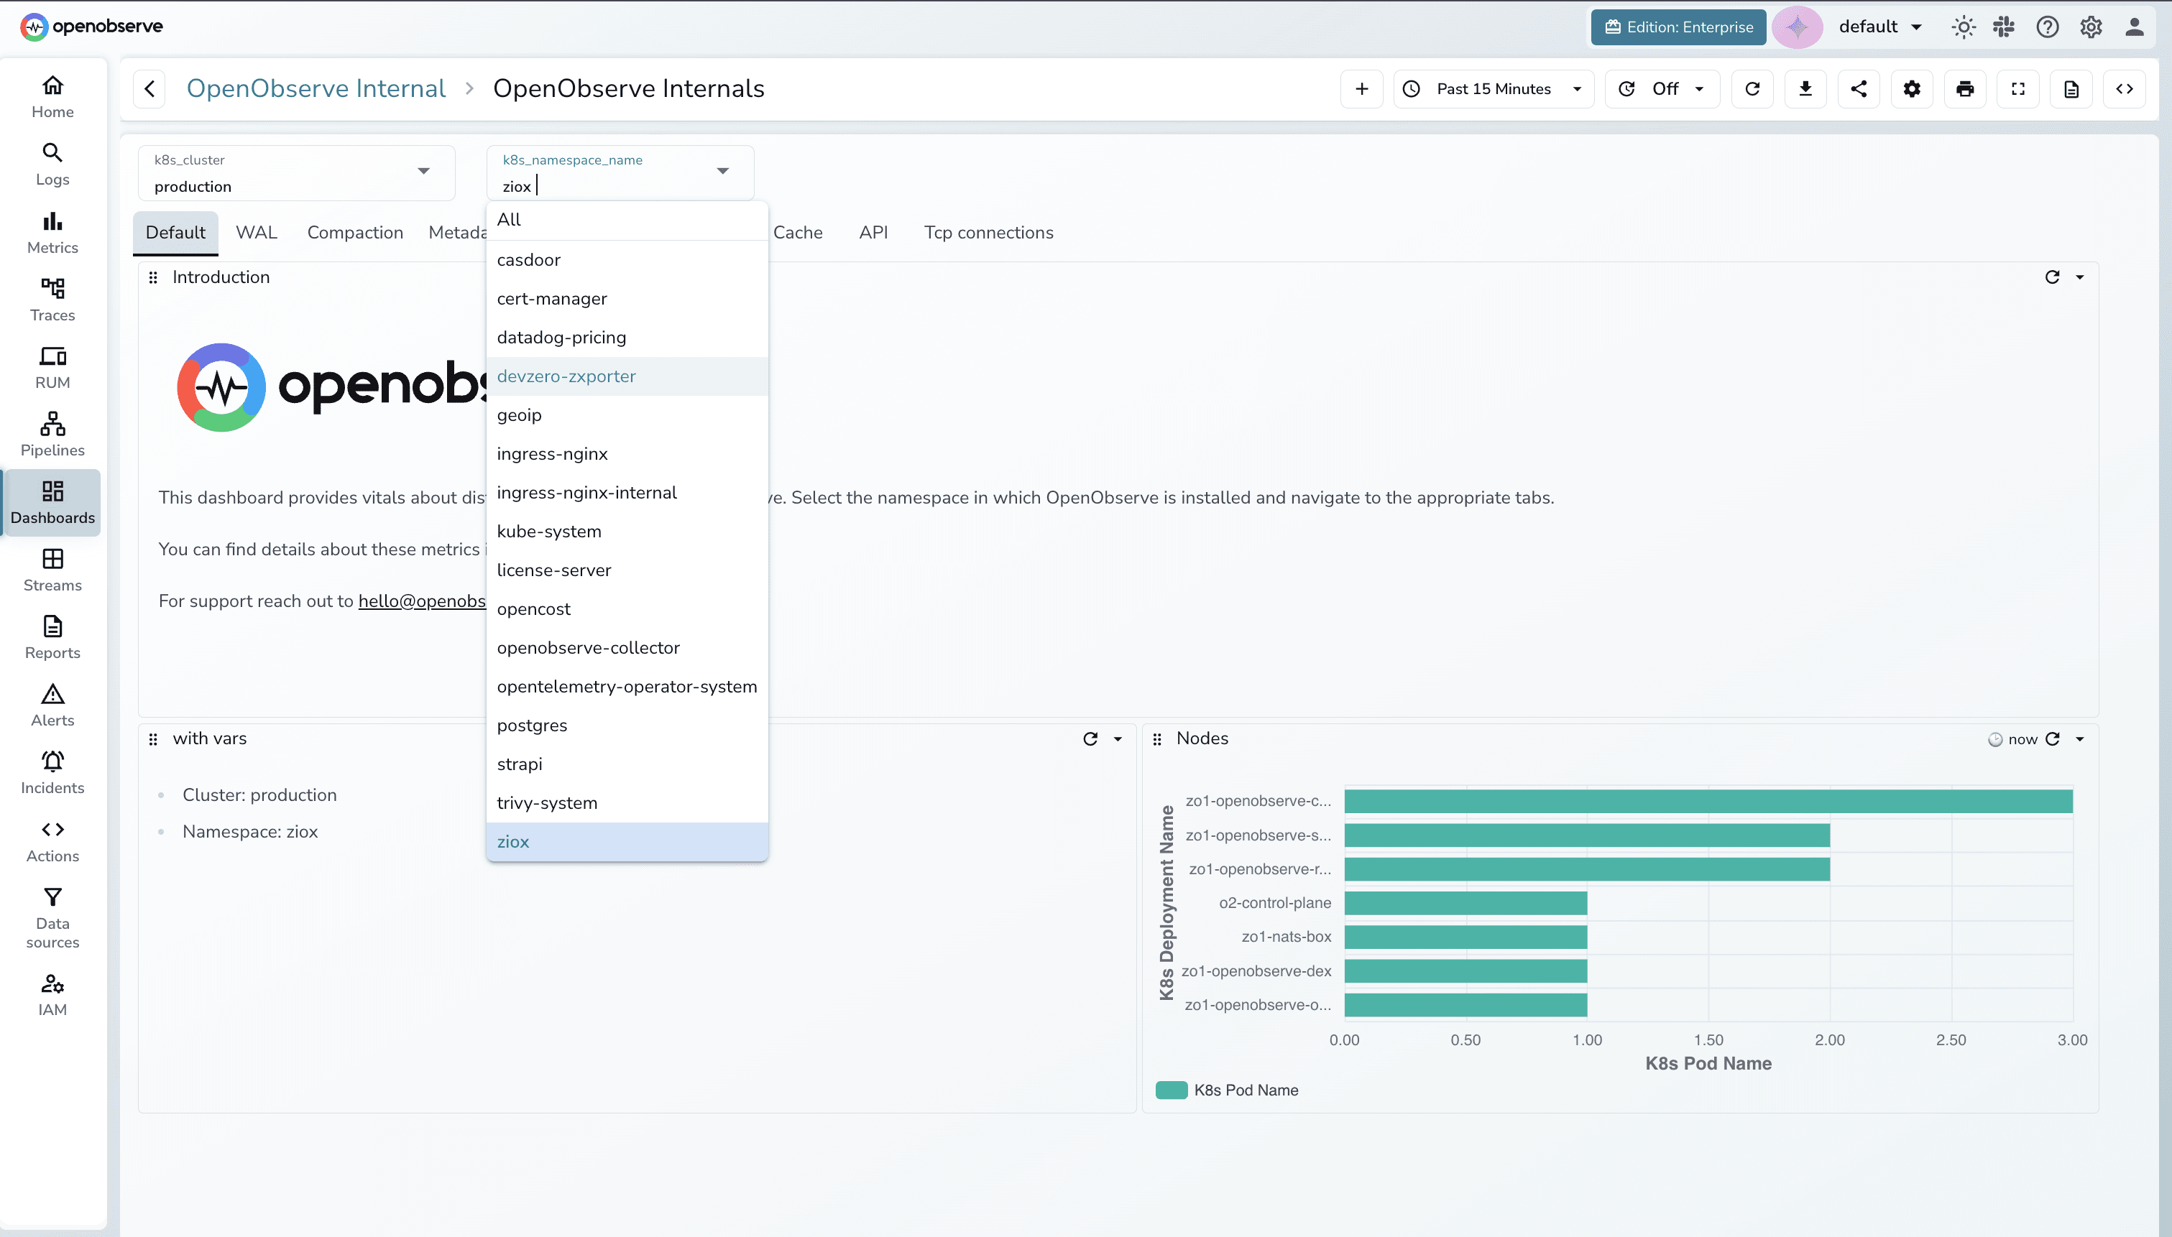
Task: Open Streams in the sidebar
Action: point(52,570)
